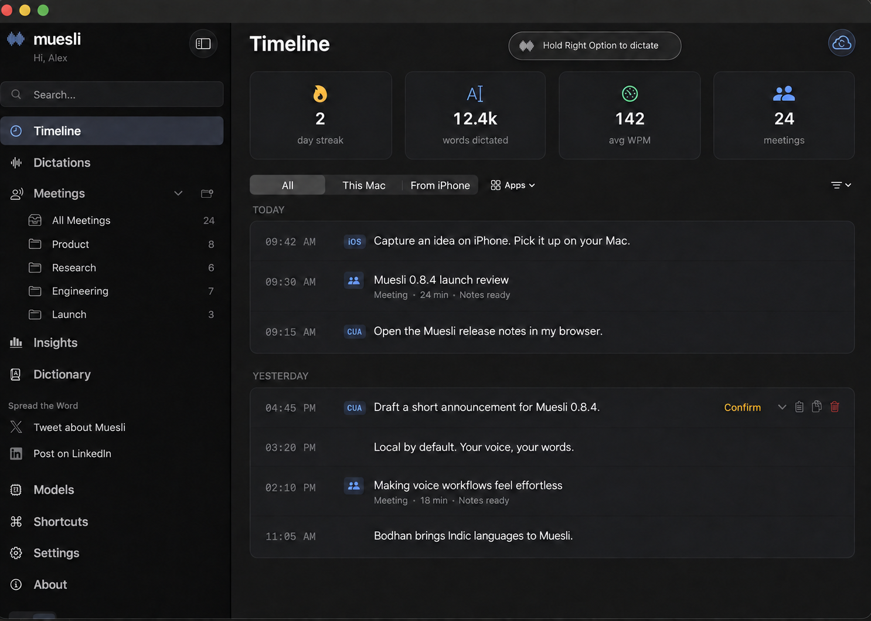This screenshot has width=871, height=621.
Task: Click the Search field
Action: pos(112,94)
